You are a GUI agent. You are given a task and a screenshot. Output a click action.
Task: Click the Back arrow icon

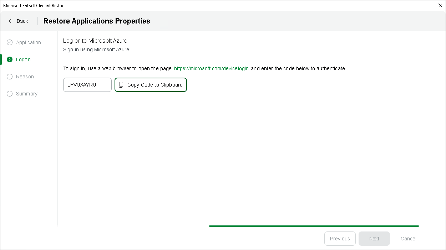point(10,21)
